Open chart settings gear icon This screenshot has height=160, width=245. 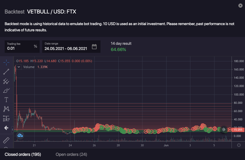pyautogui.click(x=239, y=145)
